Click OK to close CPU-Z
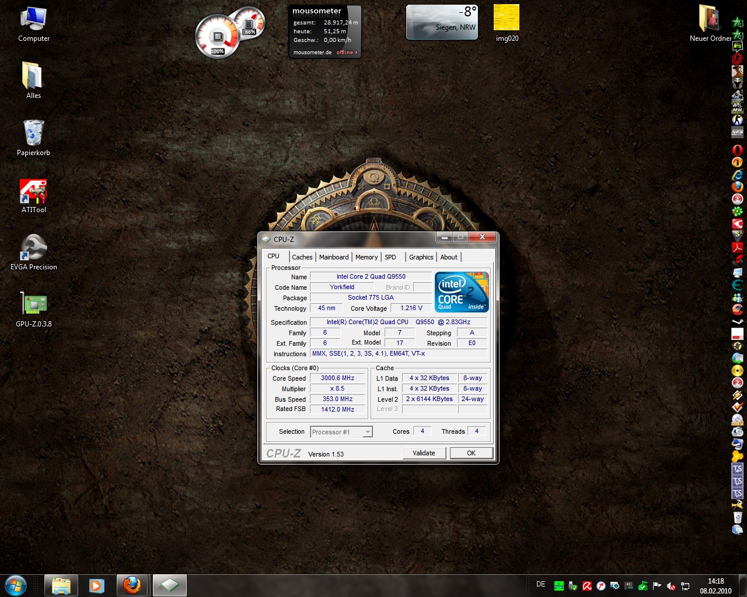The height and width of the screenshot is (597, 747). coord(472,453)
